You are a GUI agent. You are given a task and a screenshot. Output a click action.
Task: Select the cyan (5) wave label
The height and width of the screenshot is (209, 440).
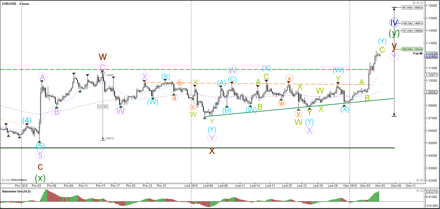pyautogui.click(x=40, y=146)
